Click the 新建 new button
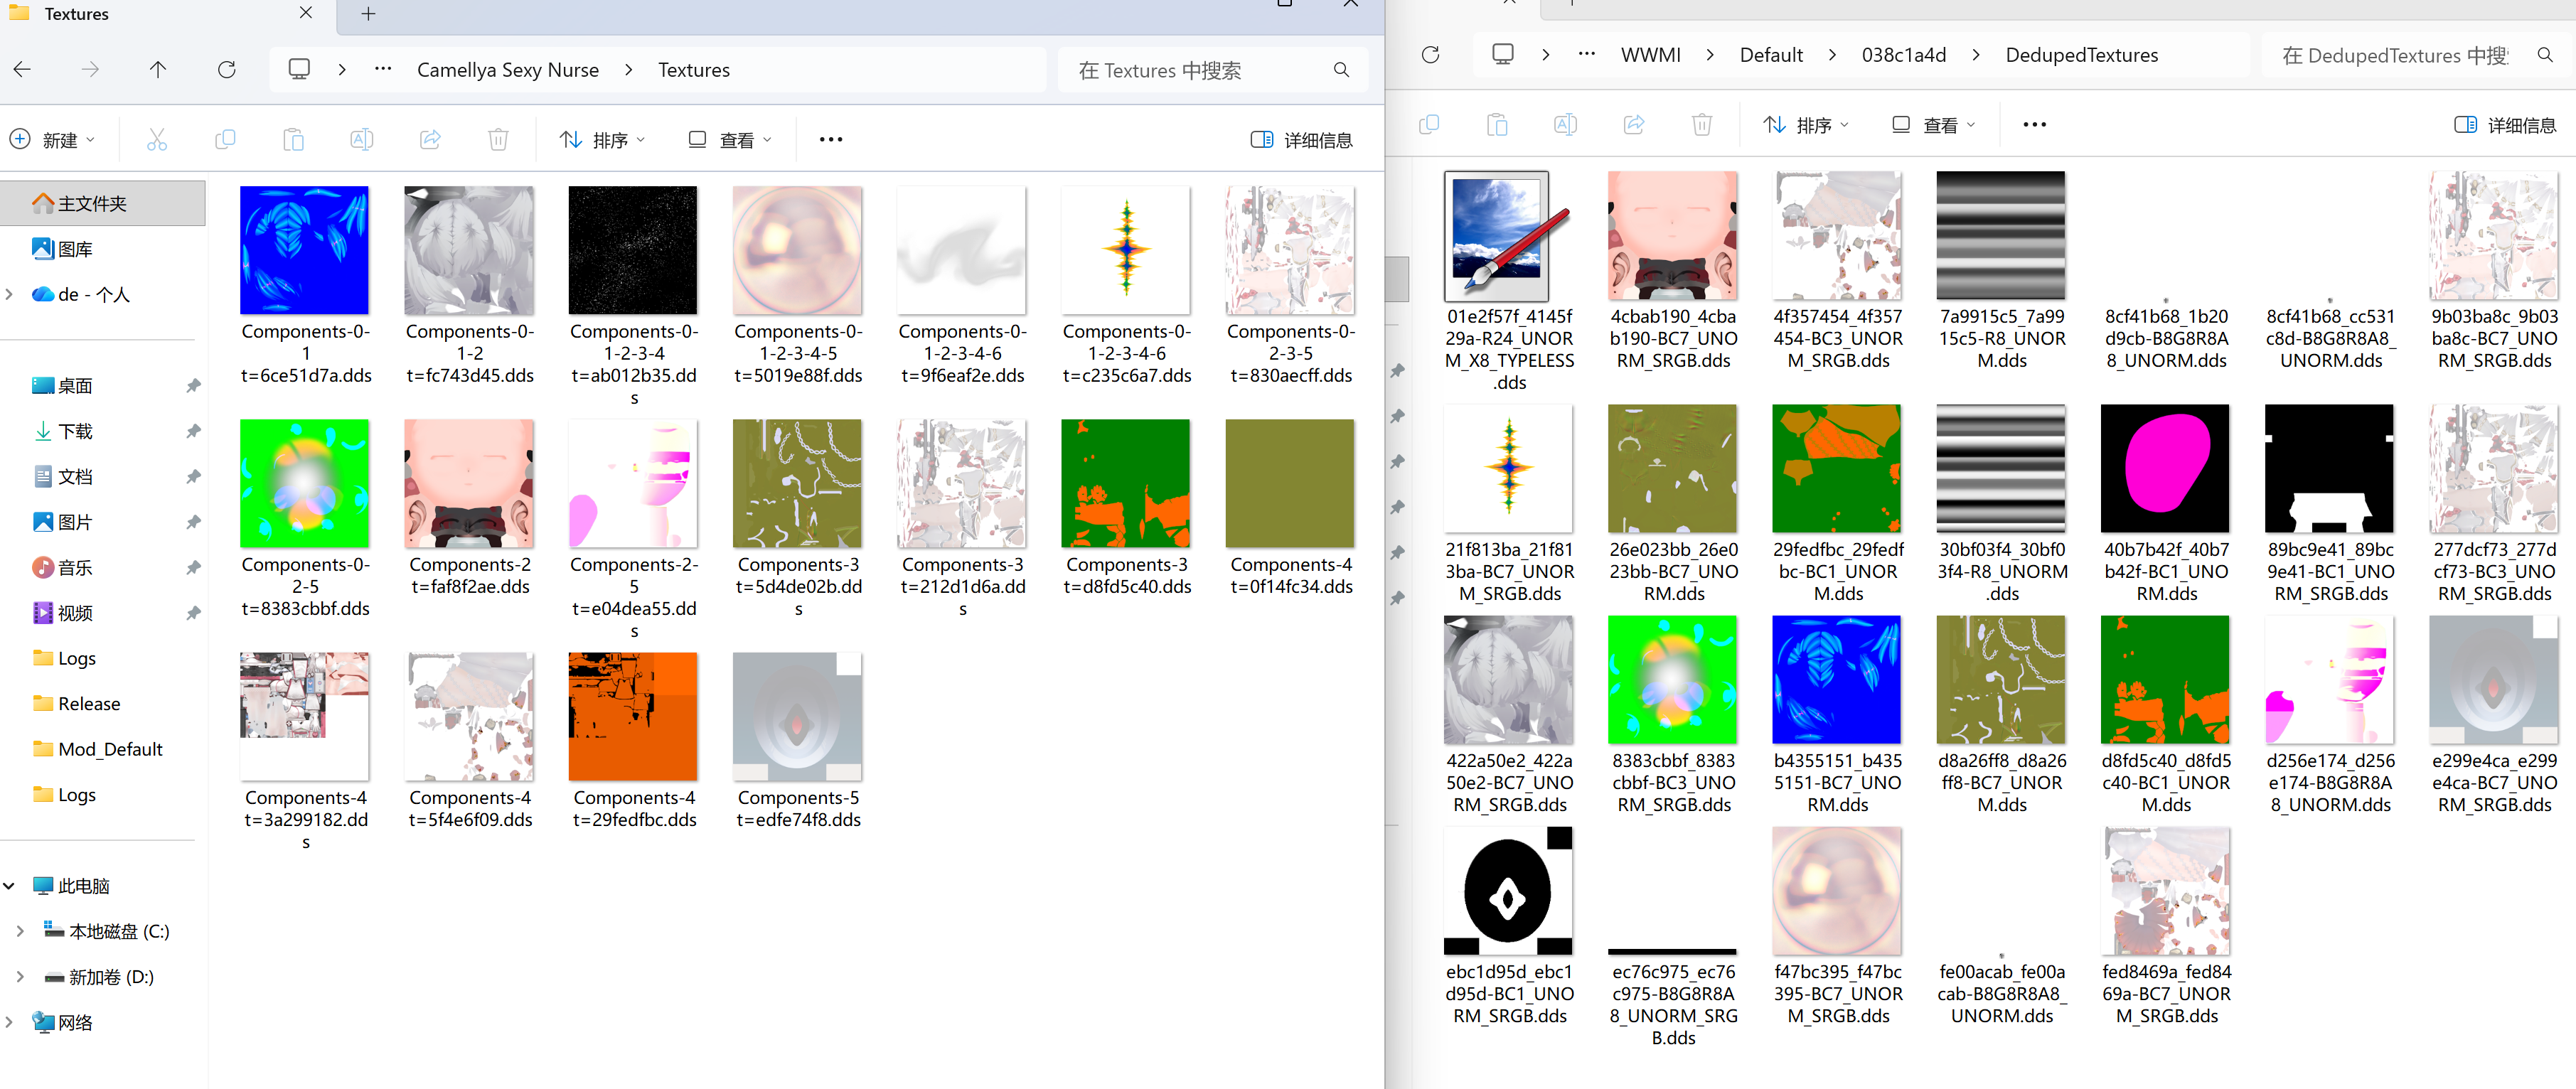 click(x=53, y=140)
